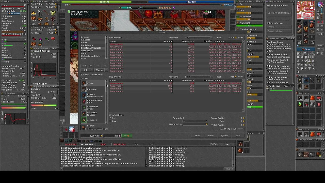Click the create offer amount slider
325x183 pixels.
[x=195, y=121]
